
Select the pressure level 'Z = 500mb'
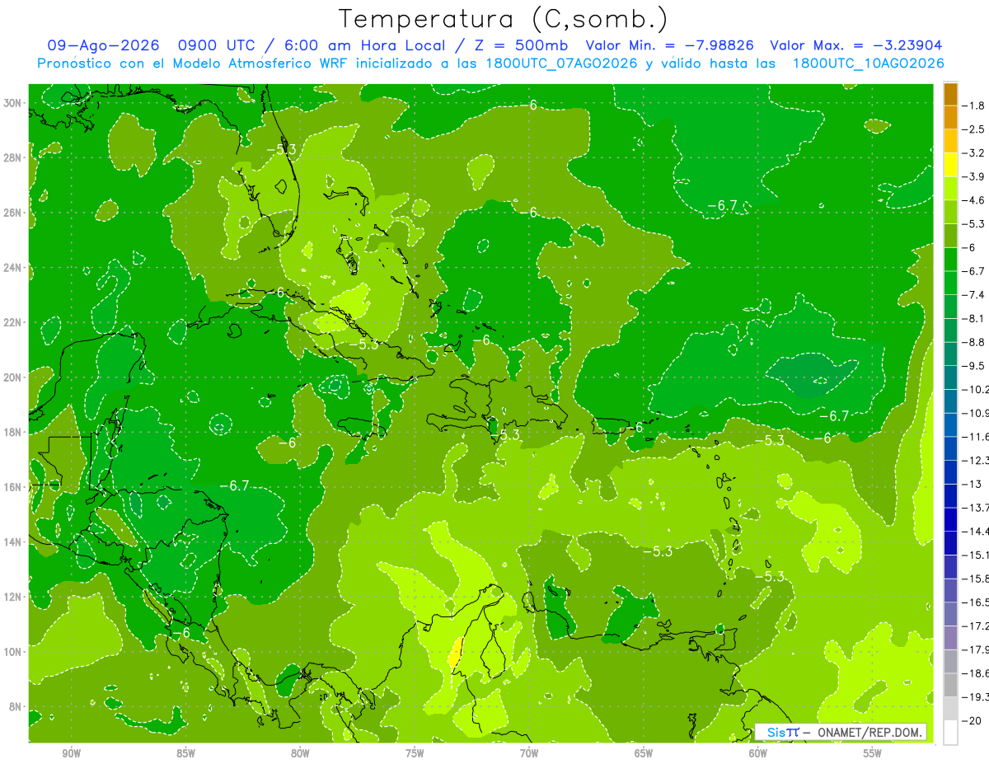pos(517,46)
